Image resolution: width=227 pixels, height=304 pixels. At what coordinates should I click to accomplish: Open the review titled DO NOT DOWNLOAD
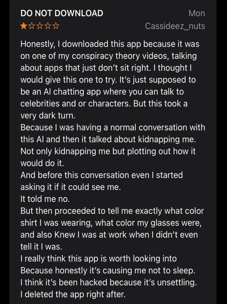click(62, 13)
